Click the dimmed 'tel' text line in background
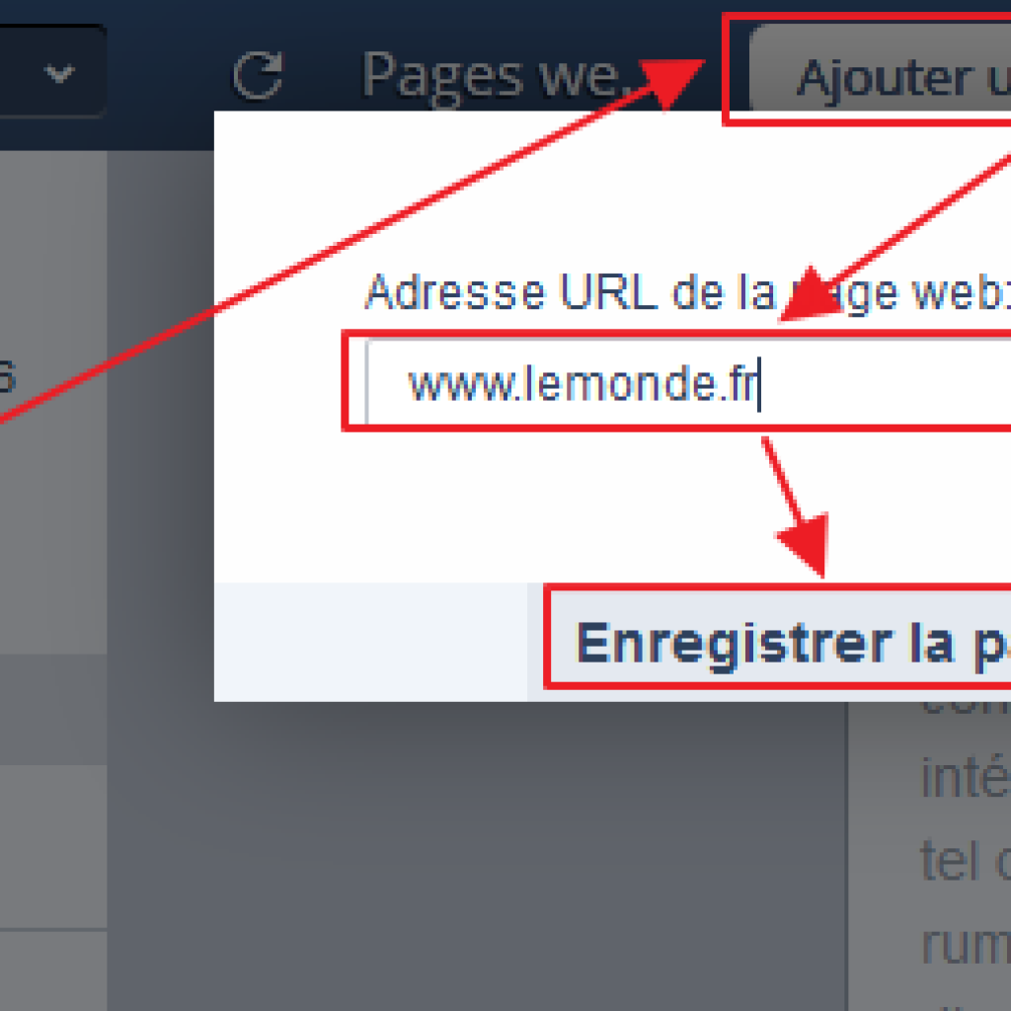This screenshot has height=1011, width=1011. pos(966,860)
